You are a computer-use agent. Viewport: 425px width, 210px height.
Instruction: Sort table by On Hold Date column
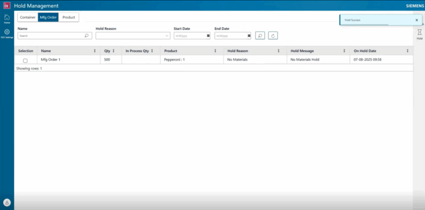point(408,51)
